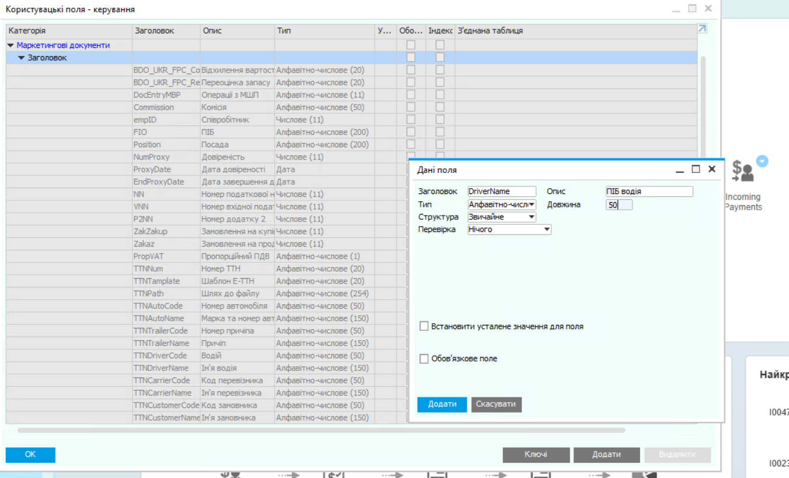Select the TTNTamplate row
This screenshot has height=478, width=789.
[x=207, y=281]
